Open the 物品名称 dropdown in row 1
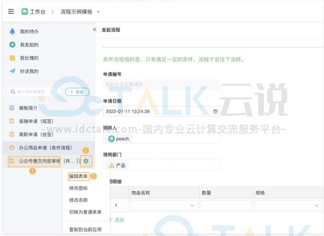 [x=164, y=205]
